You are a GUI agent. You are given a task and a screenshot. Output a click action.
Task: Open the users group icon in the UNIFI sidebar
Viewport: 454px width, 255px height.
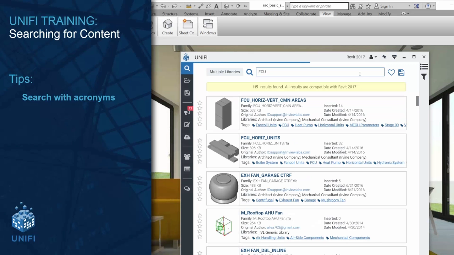pos(187,157)
